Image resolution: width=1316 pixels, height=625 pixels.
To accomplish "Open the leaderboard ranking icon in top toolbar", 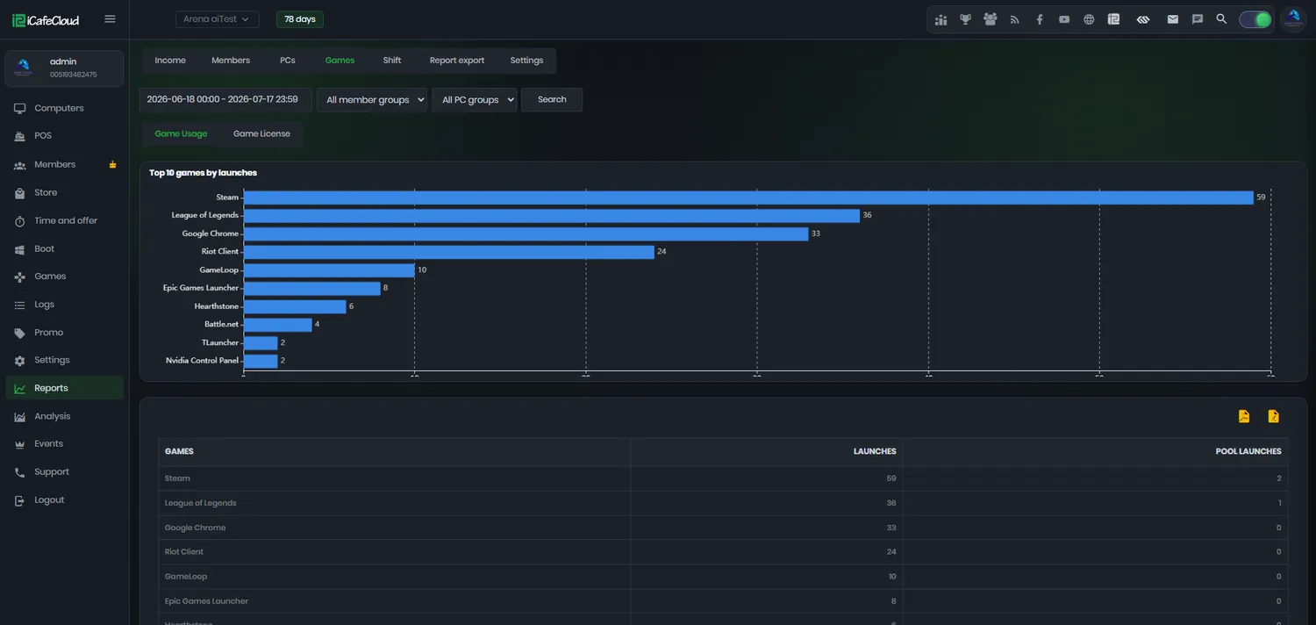I will point(941,19).
